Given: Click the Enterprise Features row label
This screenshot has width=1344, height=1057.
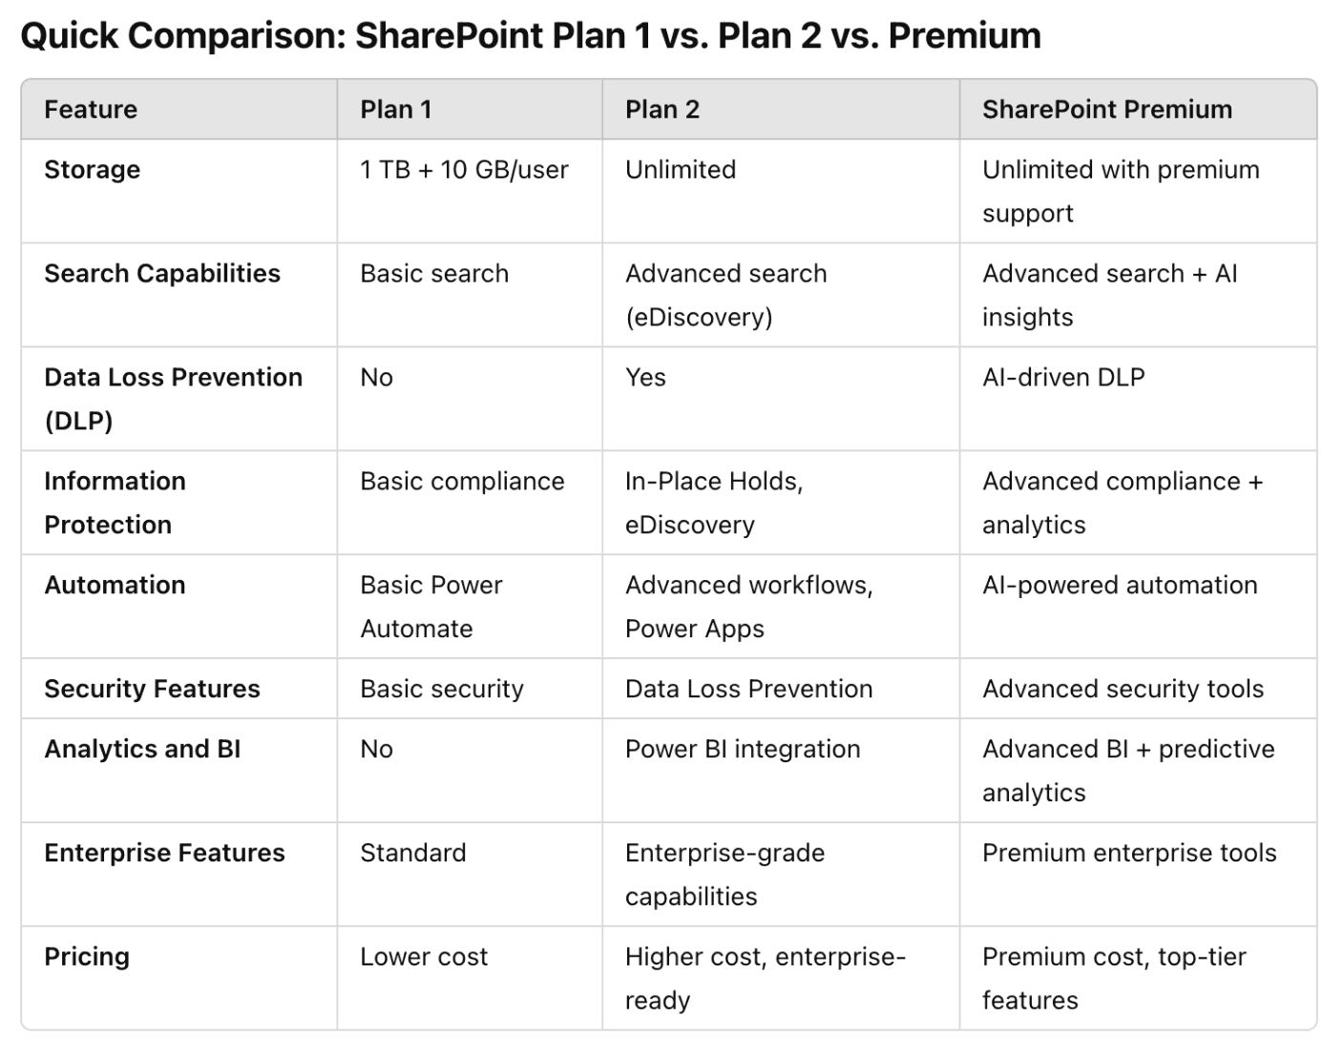Looking at the screenshot, I should [164, 854].
